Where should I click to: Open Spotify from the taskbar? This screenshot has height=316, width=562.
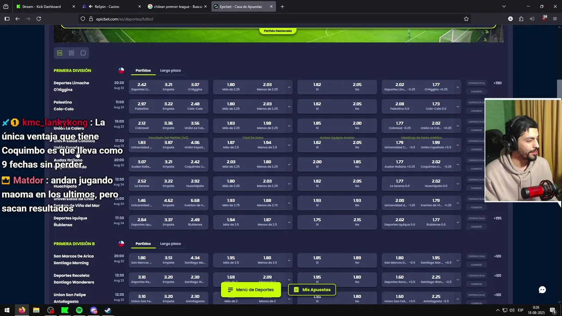click(x=79, y=310)
